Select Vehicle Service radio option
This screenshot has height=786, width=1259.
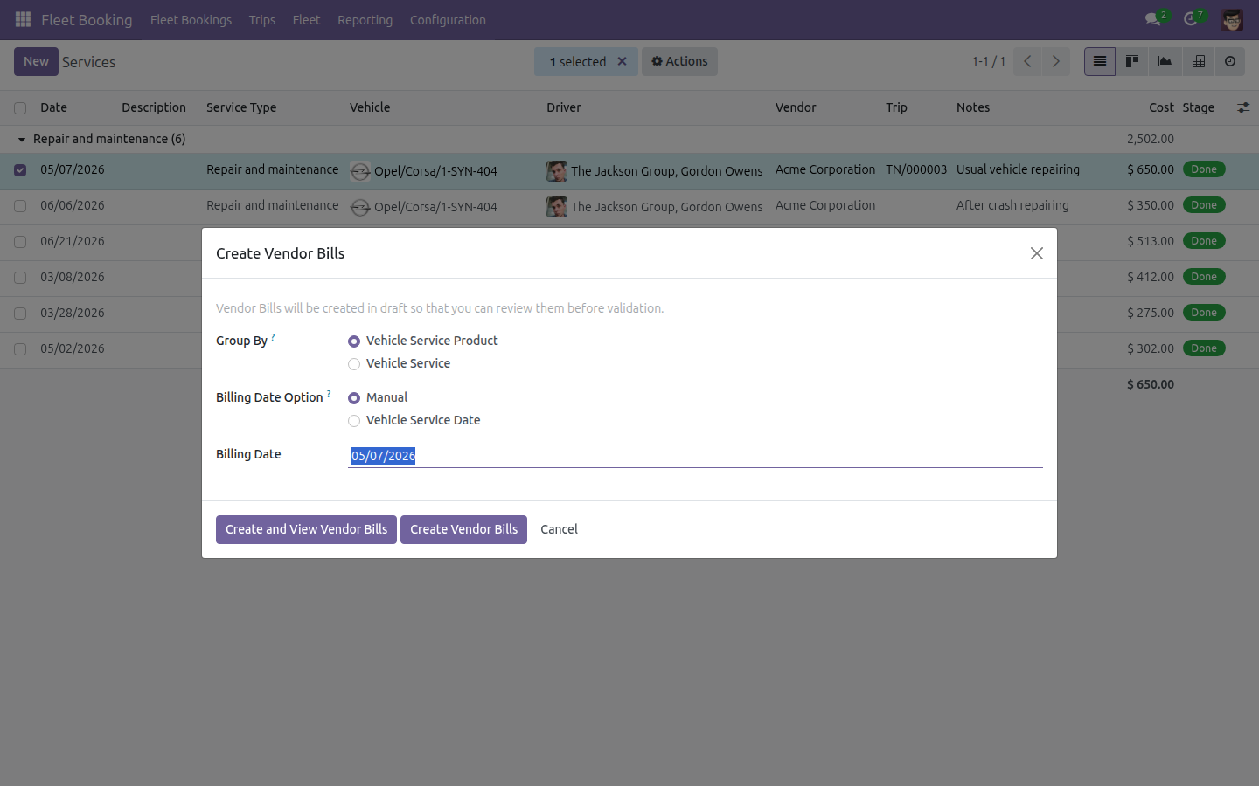(354, 364)
